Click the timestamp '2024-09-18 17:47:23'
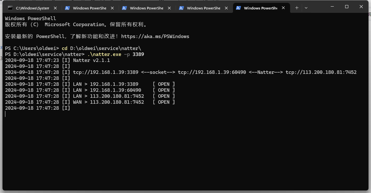The width and height of the screenshot is (371, 193). pyautogui.click(x=32, y=60)
